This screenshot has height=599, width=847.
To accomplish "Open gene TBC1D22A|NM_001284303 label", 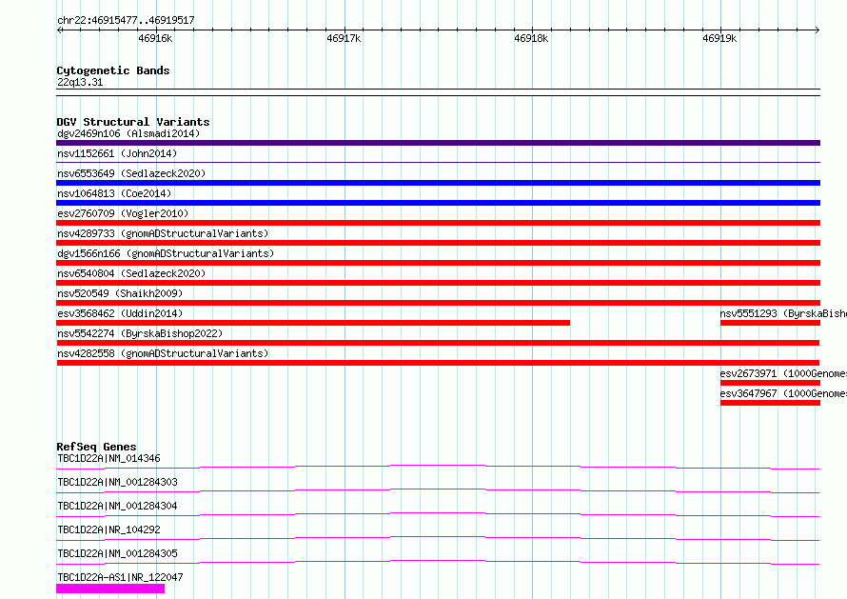I will pyautogui.click(x=117, y=482).
